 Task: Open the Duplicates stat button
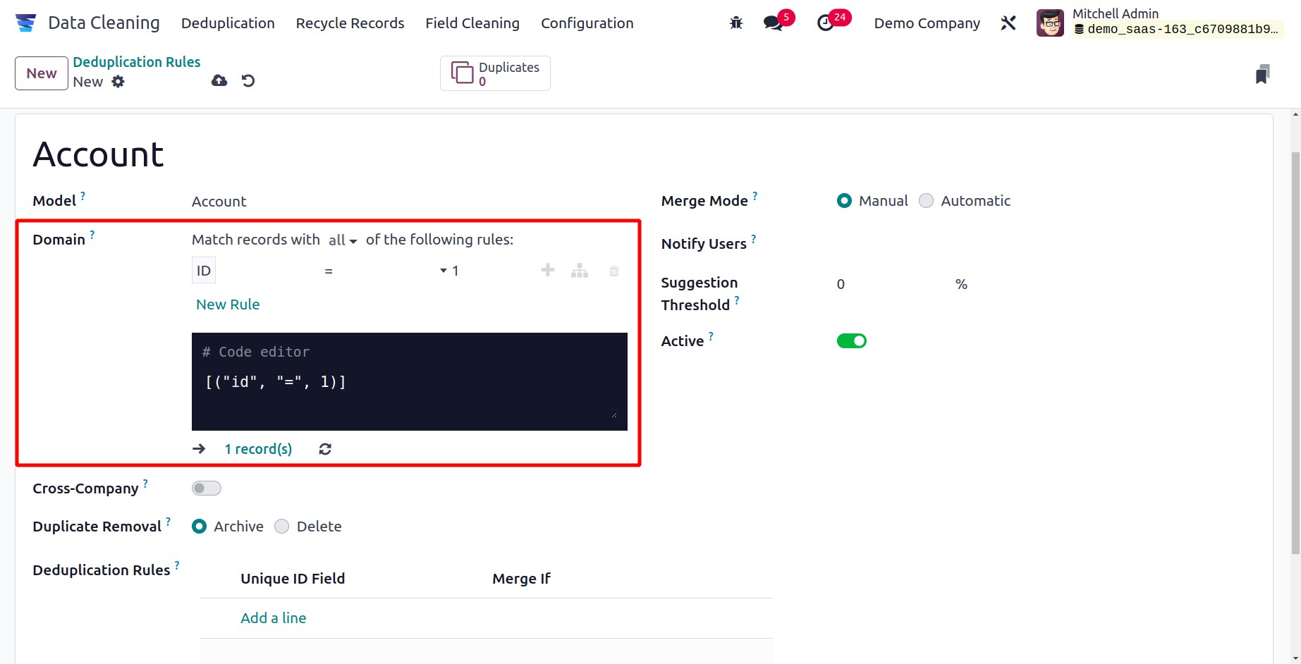pos(495,73)
